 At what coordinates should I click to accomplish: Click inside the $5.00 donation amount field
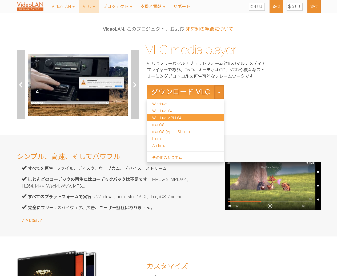point(294,6)
